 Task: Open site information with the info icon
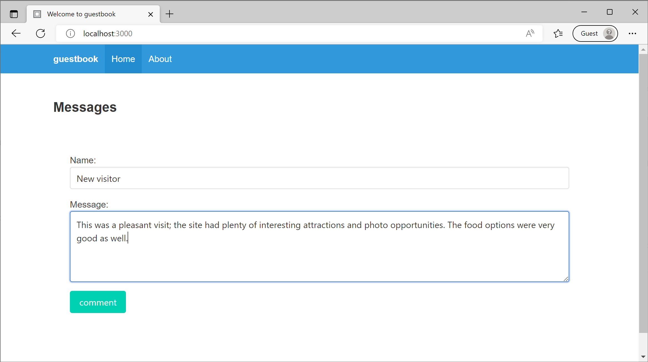click(70, 33)
